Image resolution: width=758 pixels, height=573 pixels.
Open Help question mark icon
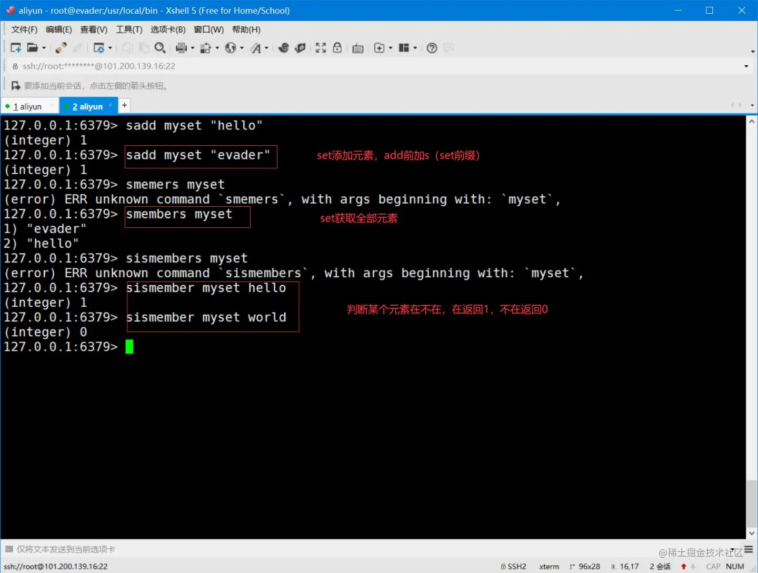[432, 48]
